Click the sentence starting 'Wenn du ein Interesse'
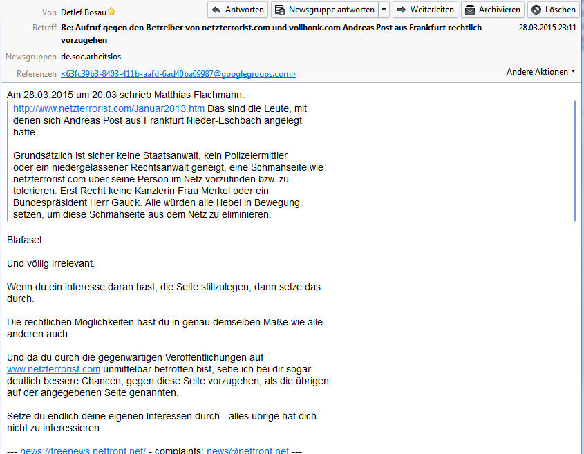Viewport: 584px width, 454px height. click(164, 293)
